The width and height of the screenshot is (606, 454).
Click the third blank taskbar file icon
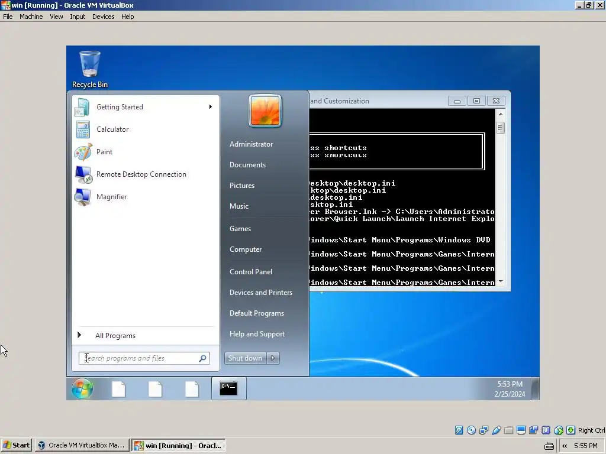(192, 389)
